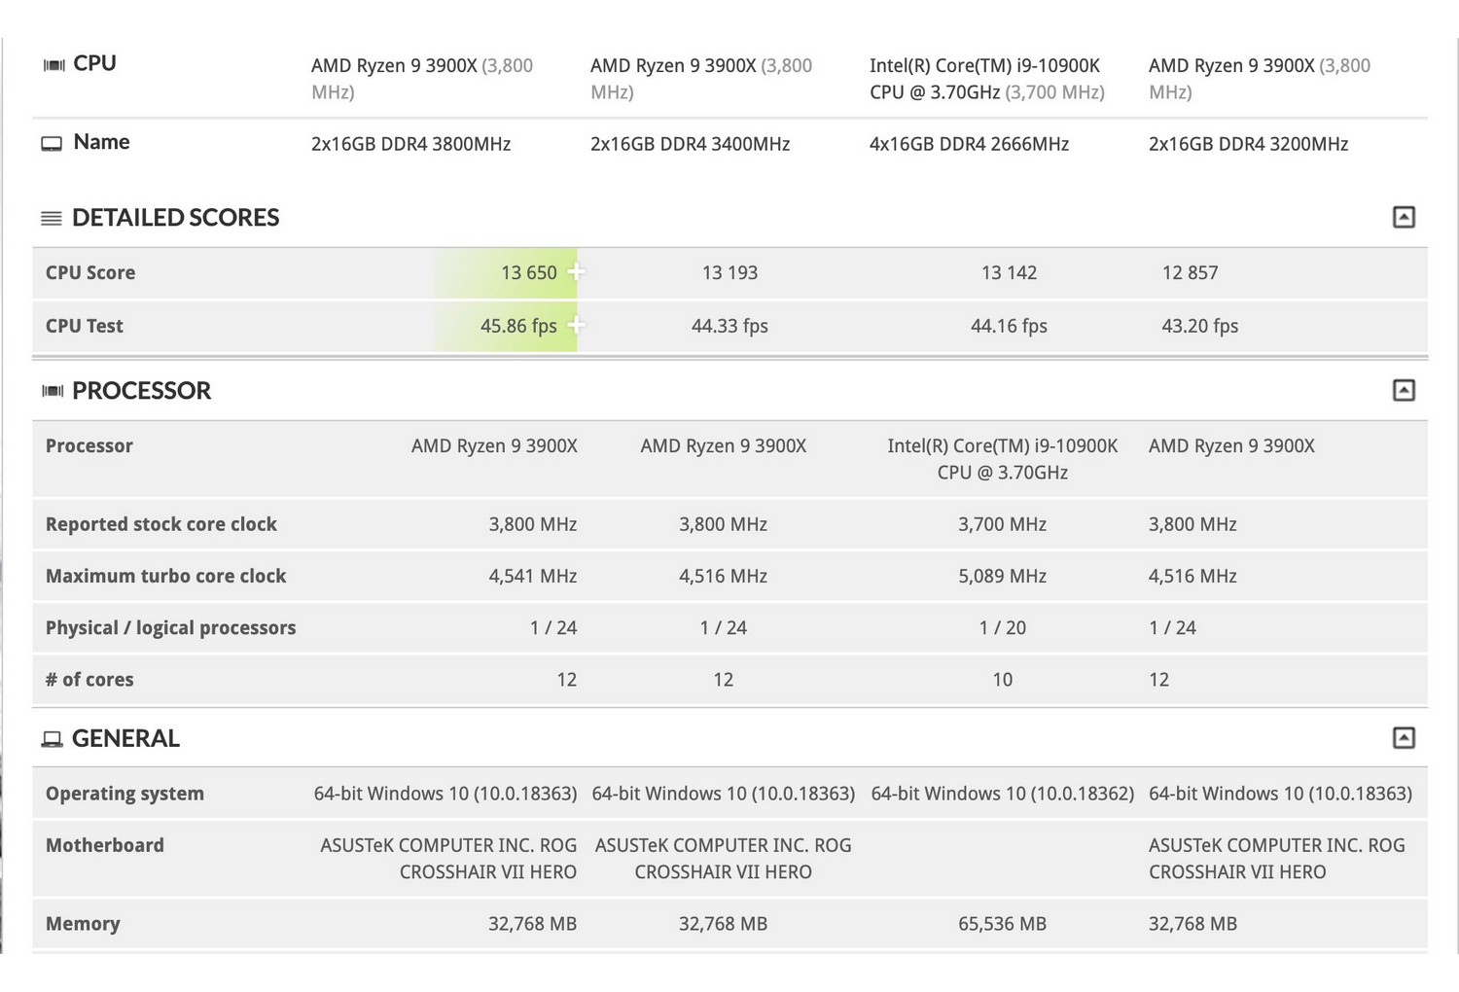Select the 65,536 MB memory value
1459x992 pixels.
click(x=1002, y=924)
